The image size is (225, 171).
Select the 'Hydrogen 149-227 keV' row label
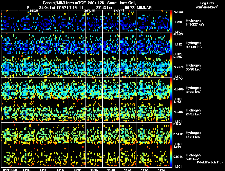pos(195,22)
